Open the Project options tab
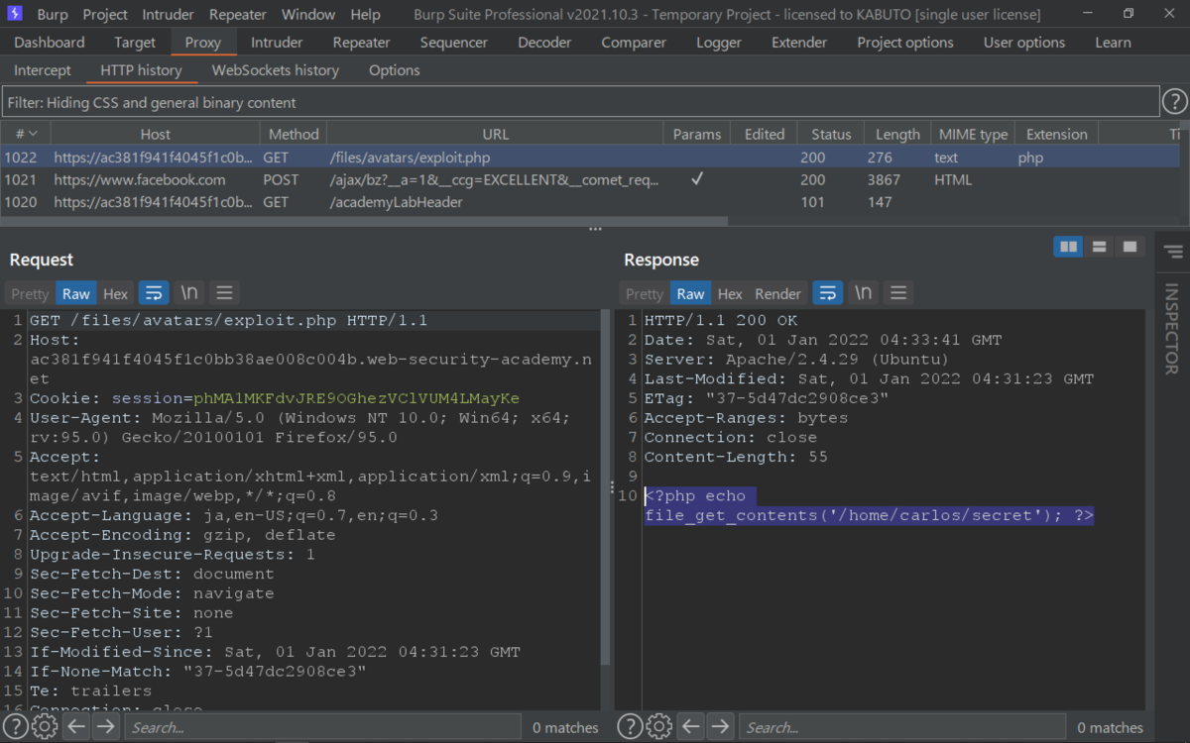The width and height of the screenshot is (1190, 743). pos(905,43)
